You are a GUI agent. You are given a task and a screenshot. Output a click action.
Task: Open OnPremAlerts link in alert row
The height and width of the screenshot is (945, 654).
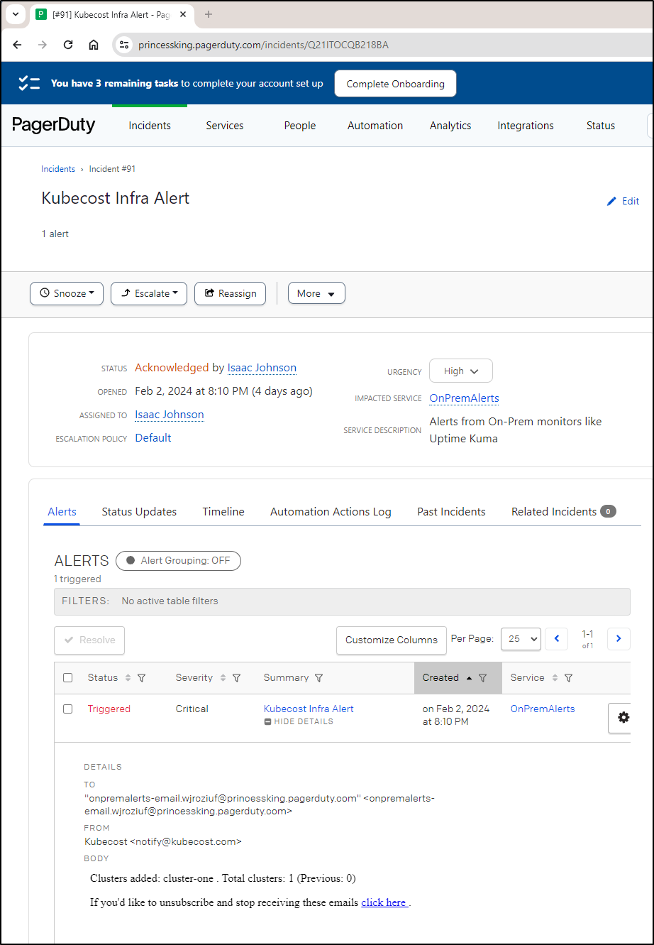(x=543, y=709)
